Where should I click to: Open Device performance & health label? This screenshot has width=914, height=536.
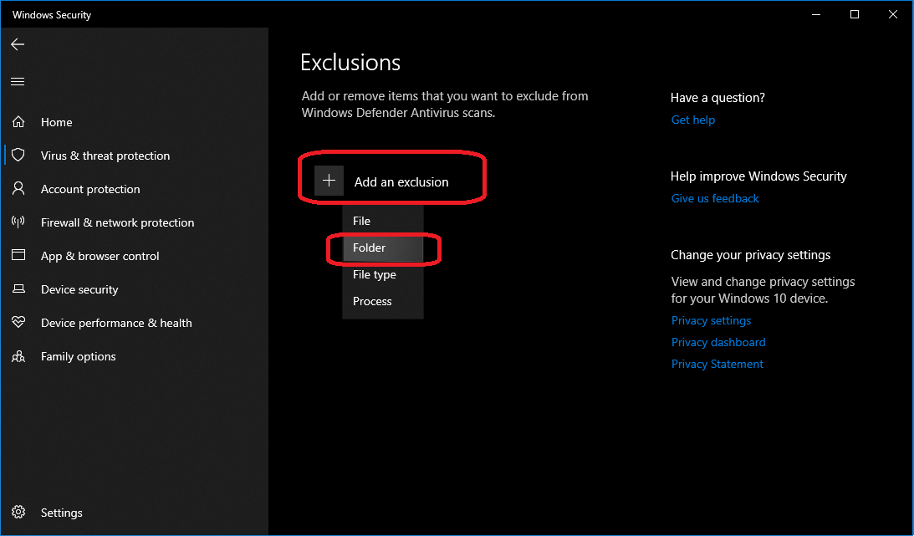pyautogui.click(x=116, y=323)
